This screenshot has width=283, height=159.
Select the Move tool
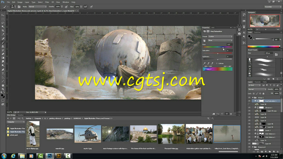click(3, 15)
